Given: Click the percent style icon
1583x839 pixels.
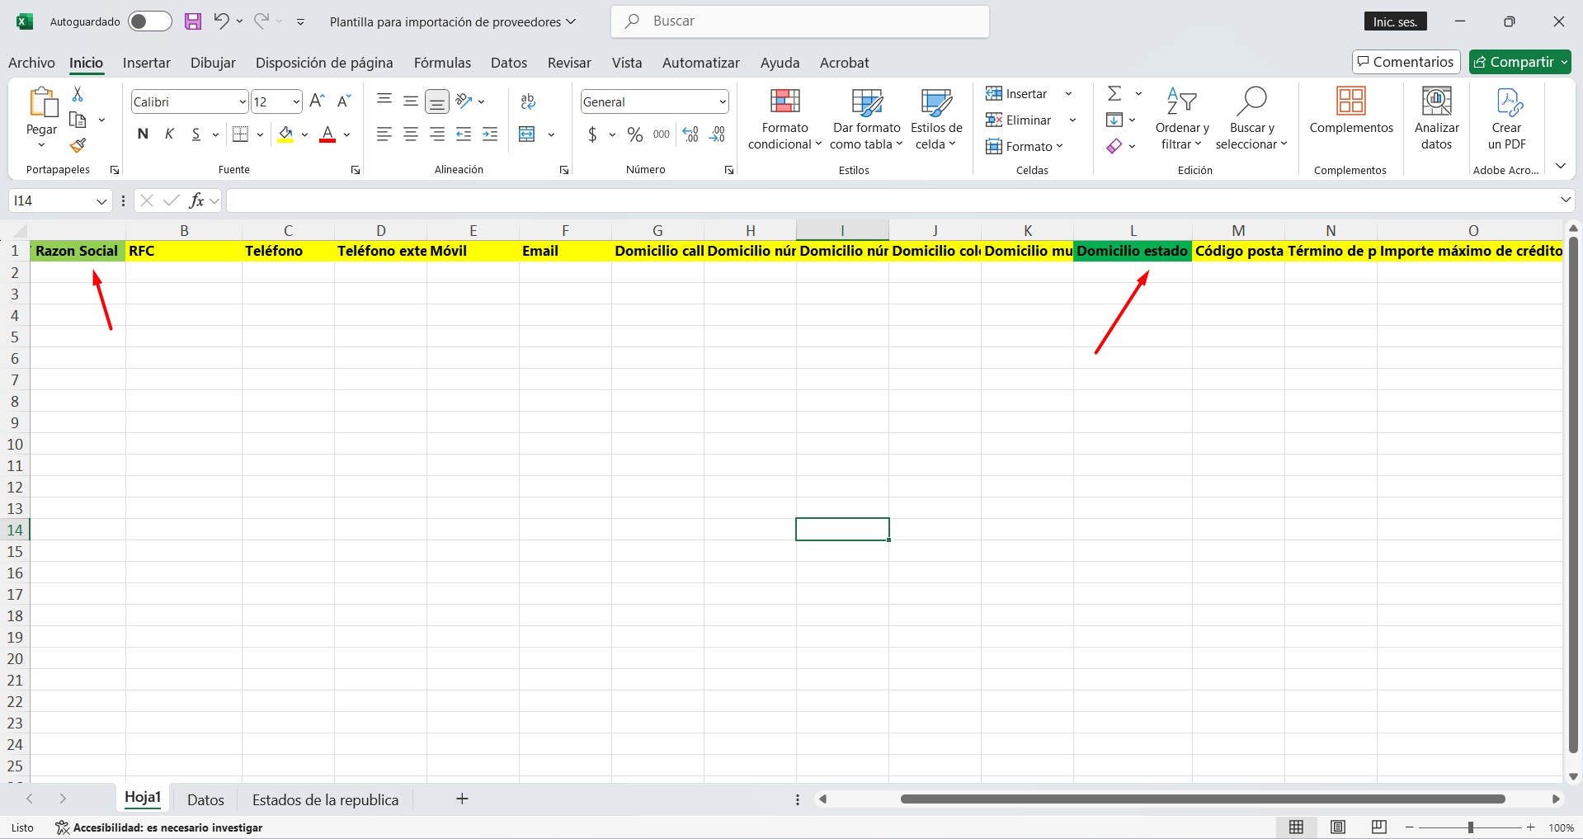Looking at the screenshot, I should [x=634, y=134].
